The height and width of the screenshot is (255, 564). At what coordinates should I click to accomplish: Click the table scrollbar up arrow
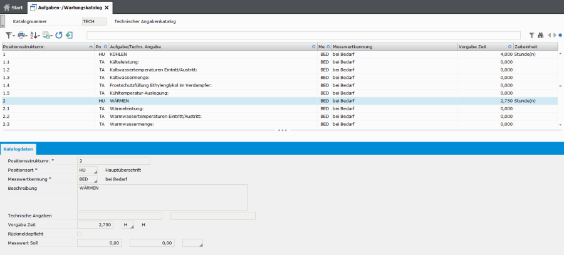tap(560, 54)
